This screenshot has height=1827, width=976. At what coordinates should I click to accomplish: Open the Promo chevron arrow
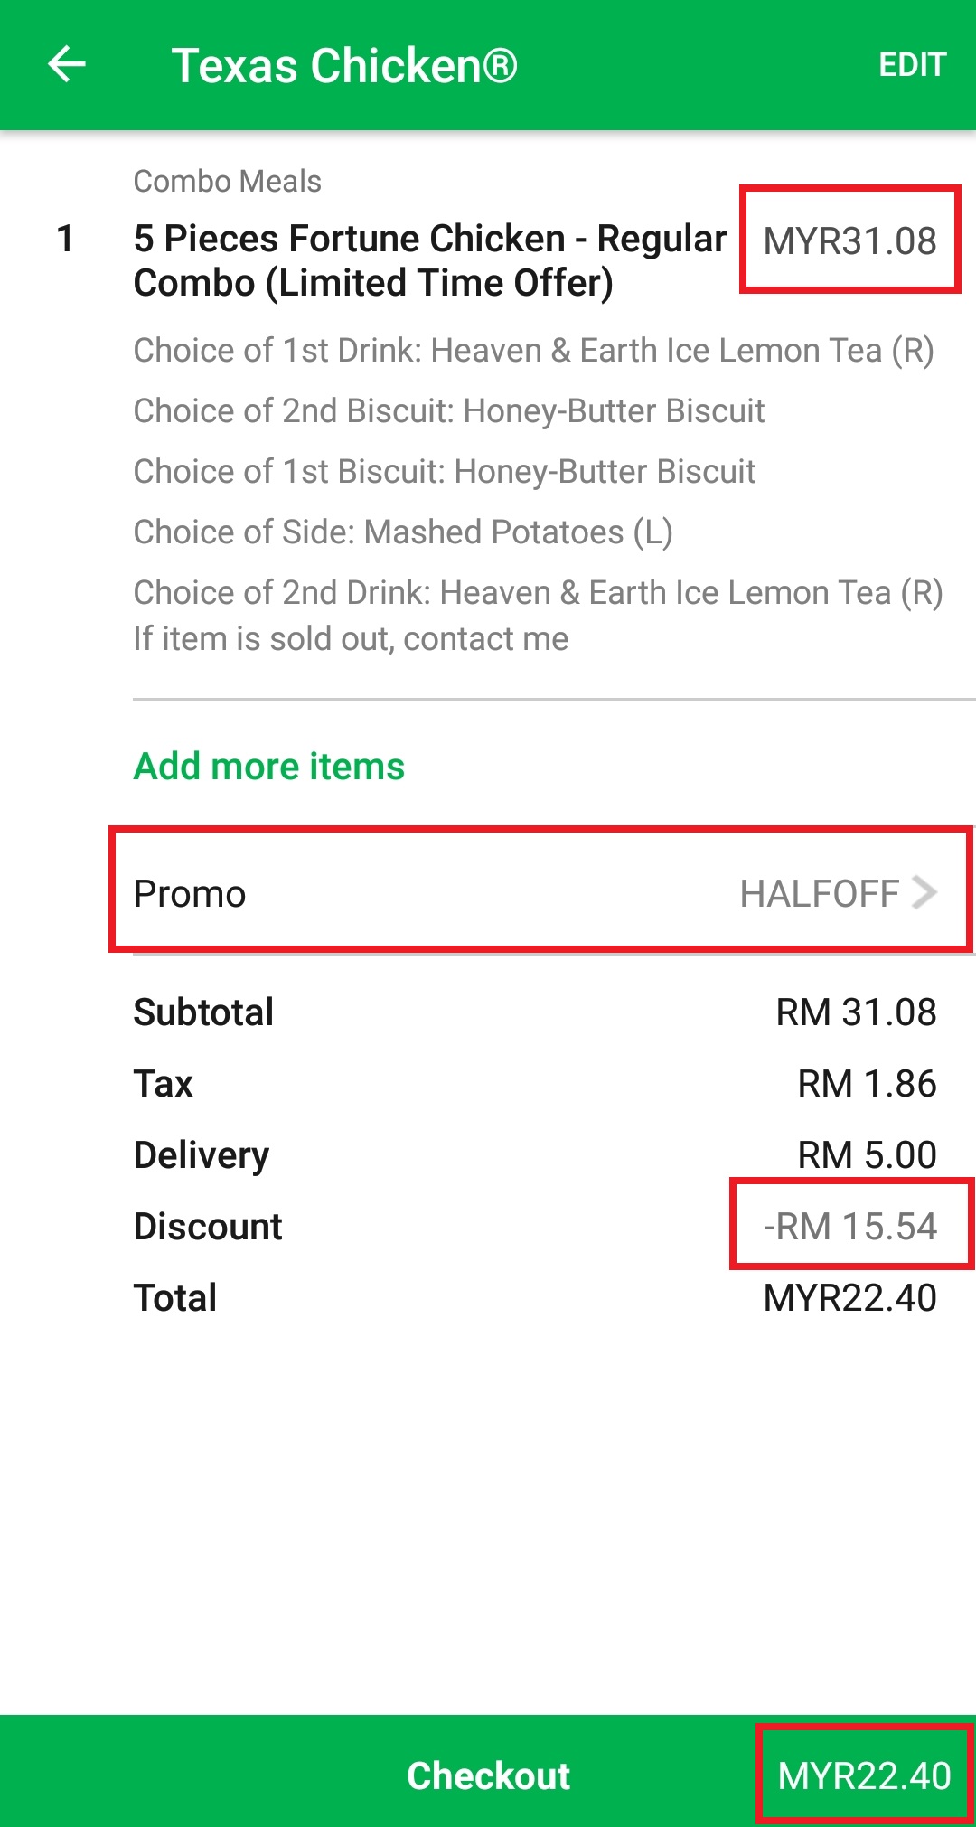[924, 892]
